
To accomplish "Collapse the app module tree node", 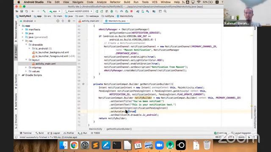I will pyautogui.click(x=19, y=26).
